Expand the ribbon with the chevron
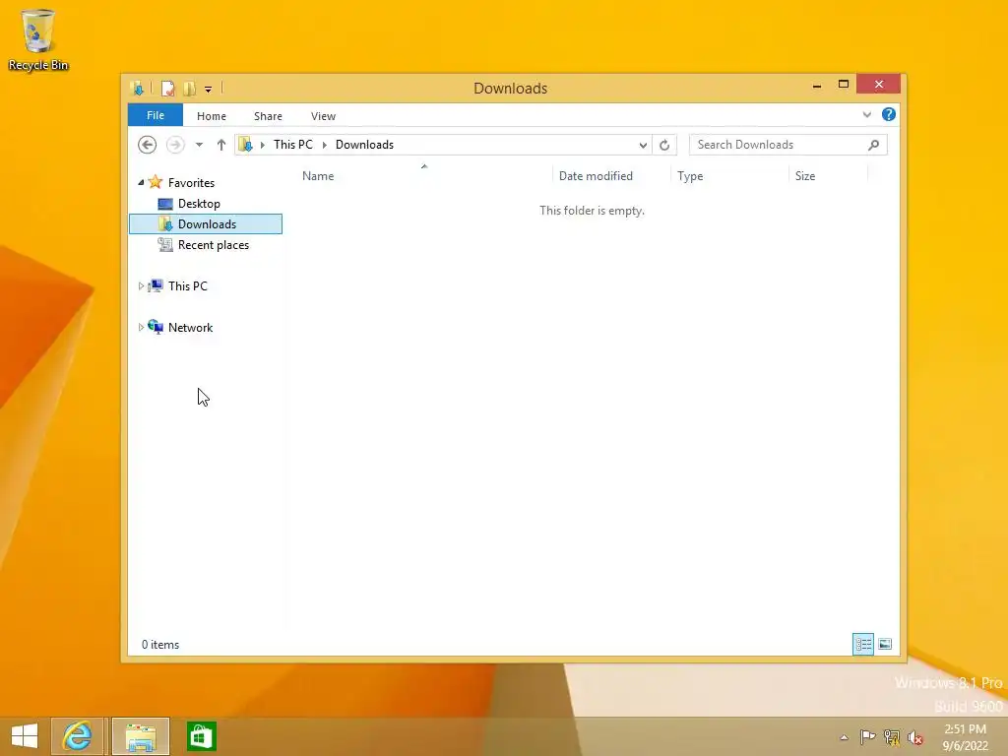 coord(867,115)
